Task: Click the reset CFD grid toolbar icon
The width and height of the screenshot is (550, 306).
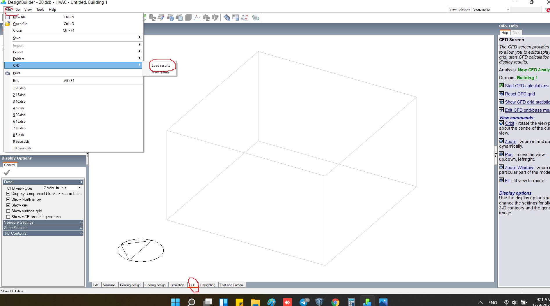Action: point(170,17)
